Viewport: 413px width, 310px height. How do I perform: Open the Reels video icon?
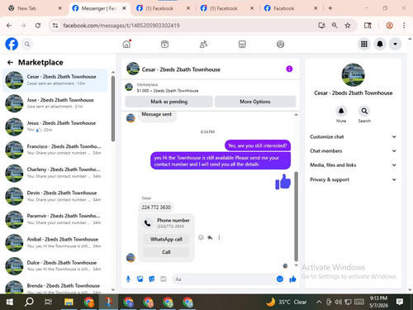point(164,44)
